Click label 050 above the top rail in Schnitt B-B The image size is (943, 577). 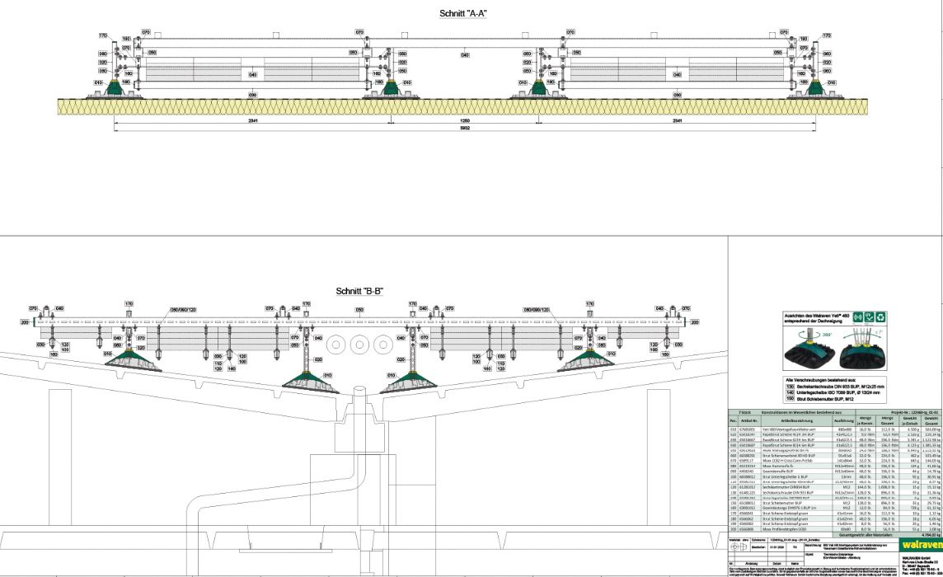(359, 311)
